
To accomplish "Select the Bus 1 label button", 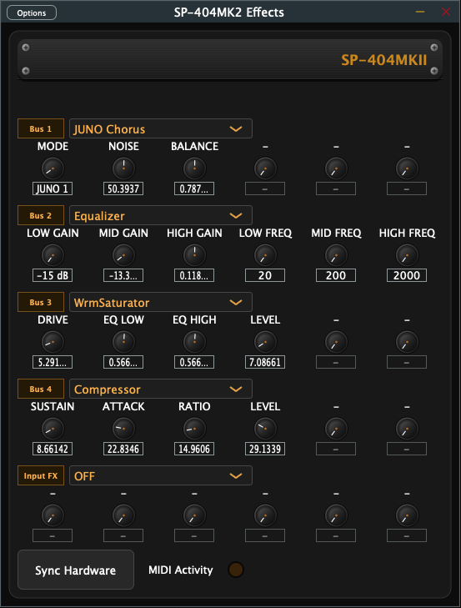I will coord(41,128).
